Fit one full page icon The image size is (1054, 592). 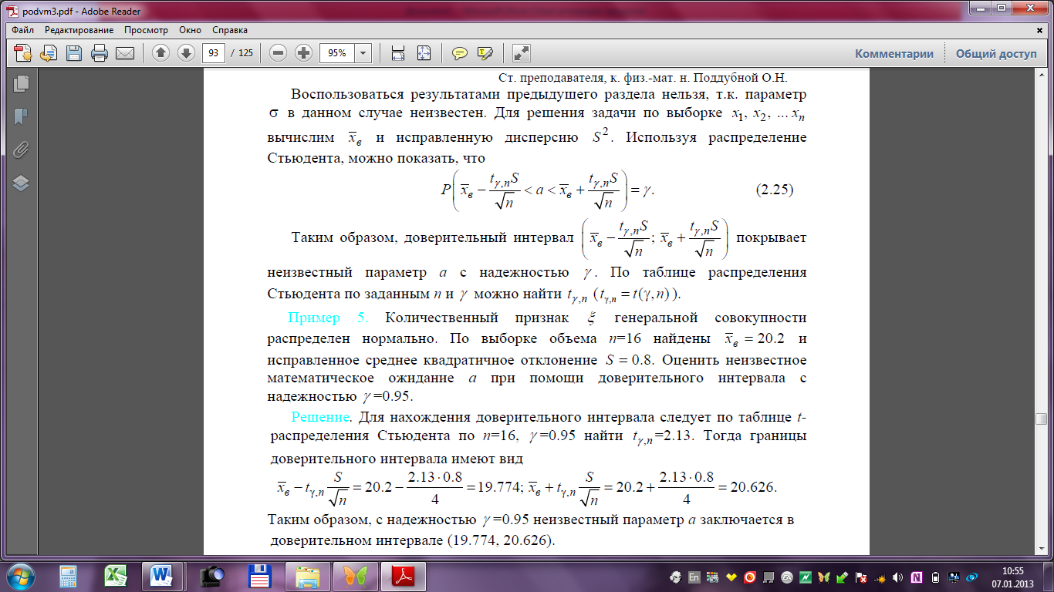point(424,53)
